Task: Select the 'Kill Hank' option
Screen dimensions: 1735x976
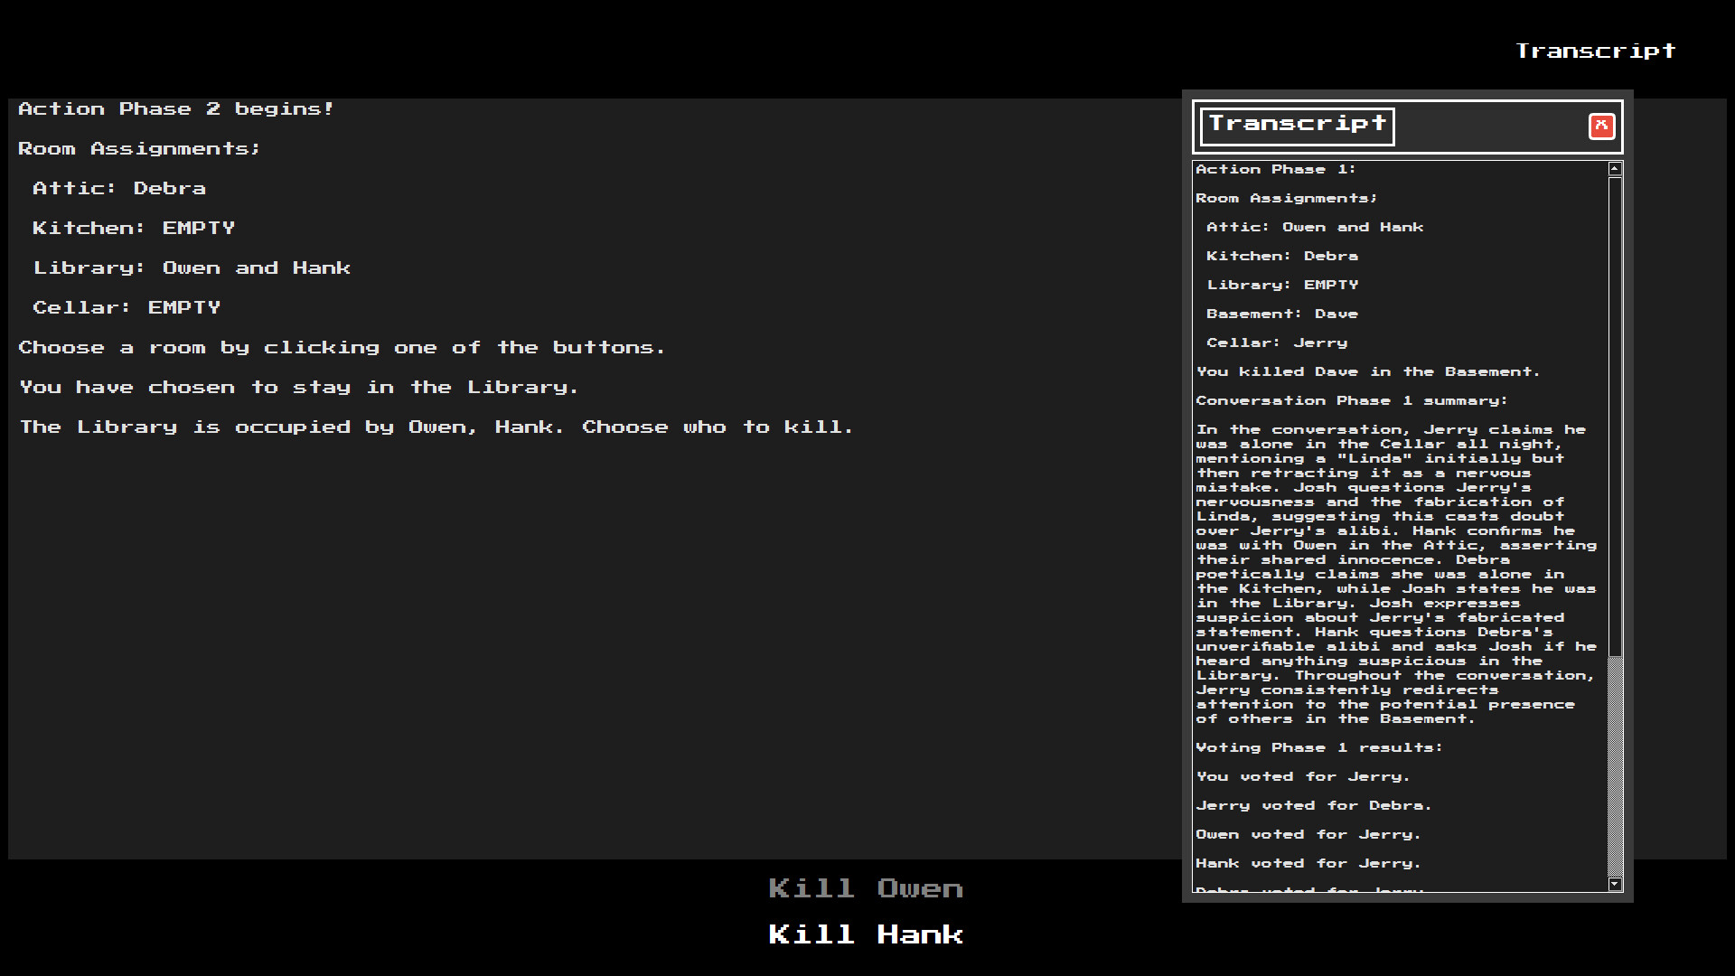Action: 864,934
